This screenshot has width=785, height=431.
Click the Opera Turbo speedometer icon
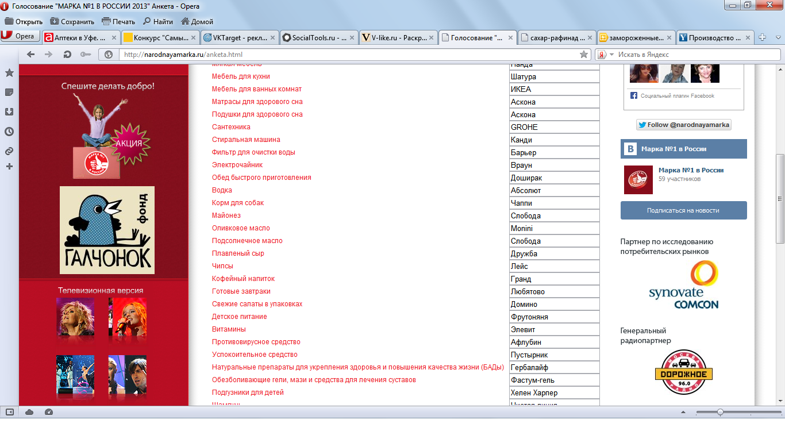coord(48,412)
